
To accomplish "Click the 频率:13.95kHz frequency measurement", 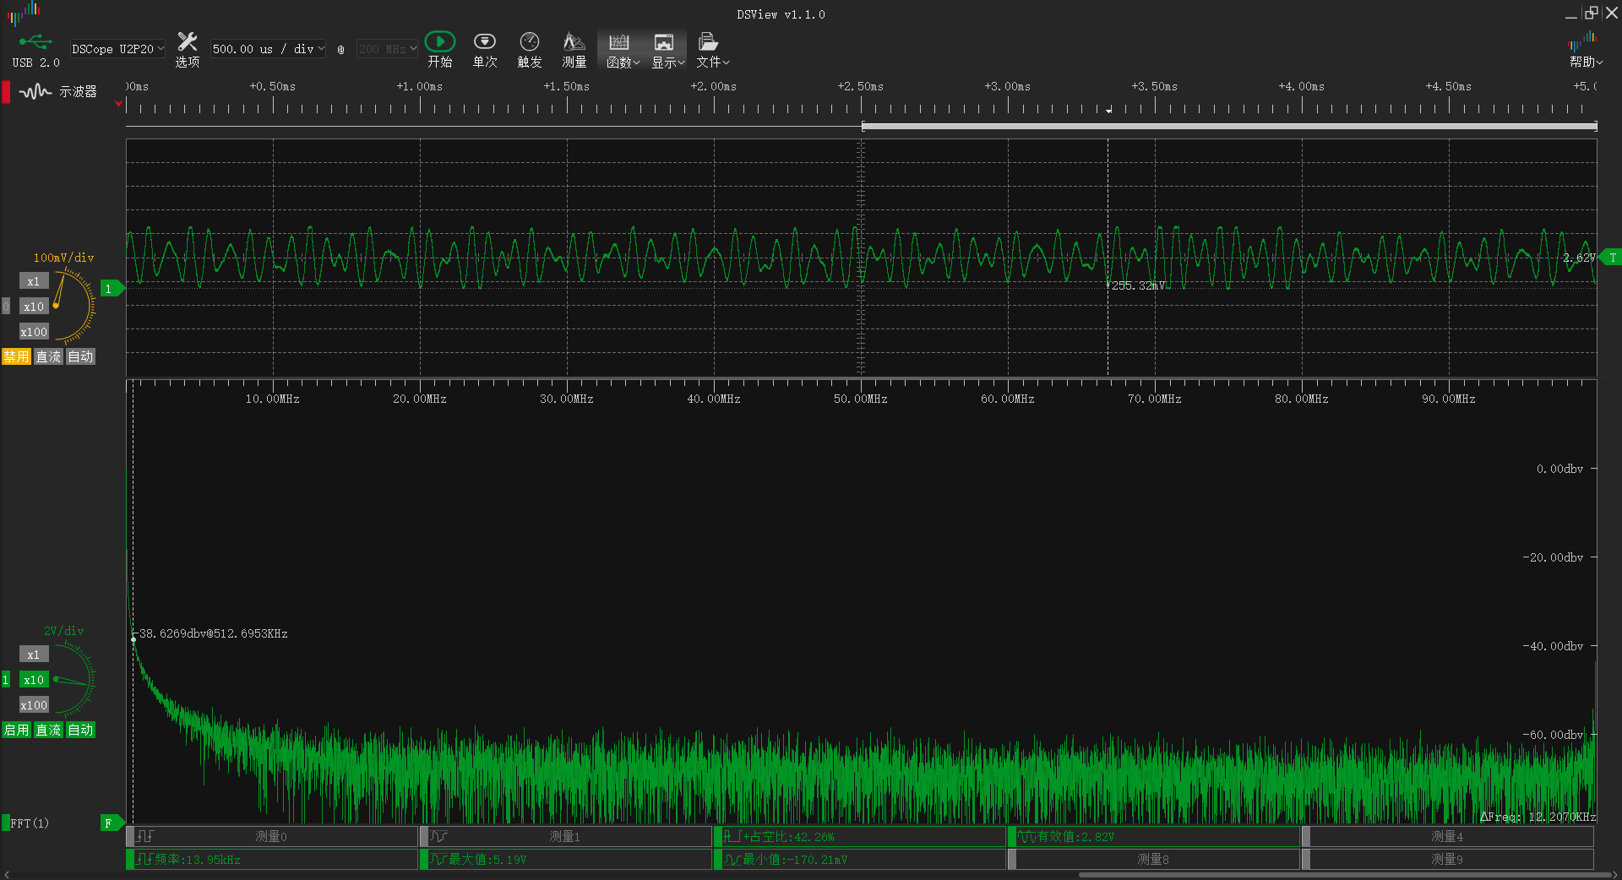I will tap(272, 859).
